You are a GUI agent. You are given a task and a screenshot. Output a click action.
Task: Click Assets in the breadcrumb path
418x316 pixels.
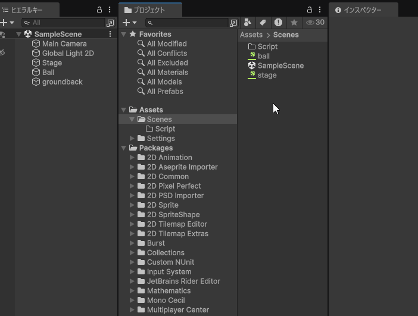(x=251, y=35)
